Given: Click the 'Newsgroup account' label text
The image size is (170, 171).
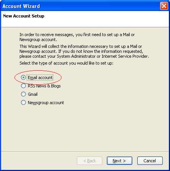Looking at the screenshot, I should [x=46, y=103].
